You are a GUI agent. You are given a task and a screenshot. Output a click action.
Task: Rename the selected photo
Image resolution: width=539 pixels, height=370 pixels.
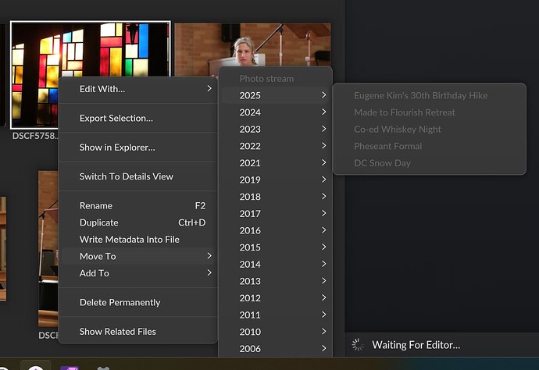point(137,206)
